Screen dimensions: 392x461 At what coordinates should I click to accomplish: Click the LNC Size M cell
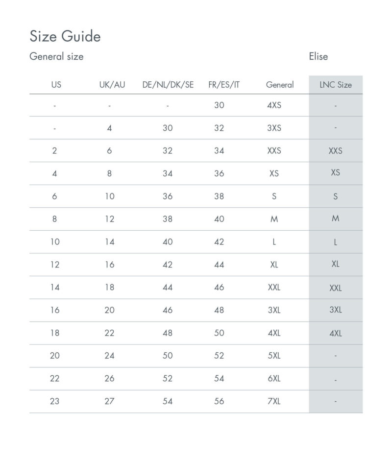click(336, 218)
